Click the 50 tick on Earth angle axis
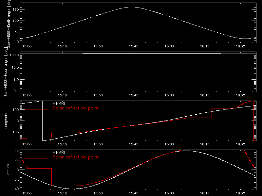This screenshot has width=262, height=196. point(17,32)
